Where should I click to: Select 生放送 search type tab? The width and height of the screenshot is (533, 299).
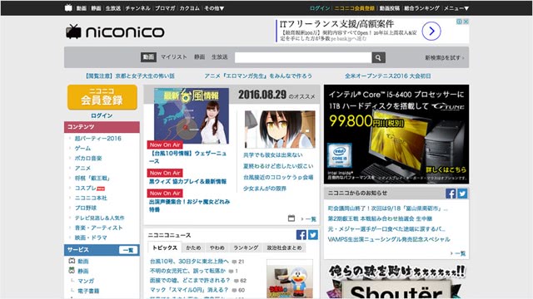click(x=220, y=57)
